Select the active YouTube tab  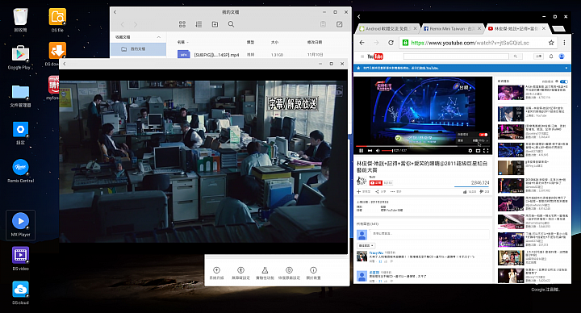point(516,28)
